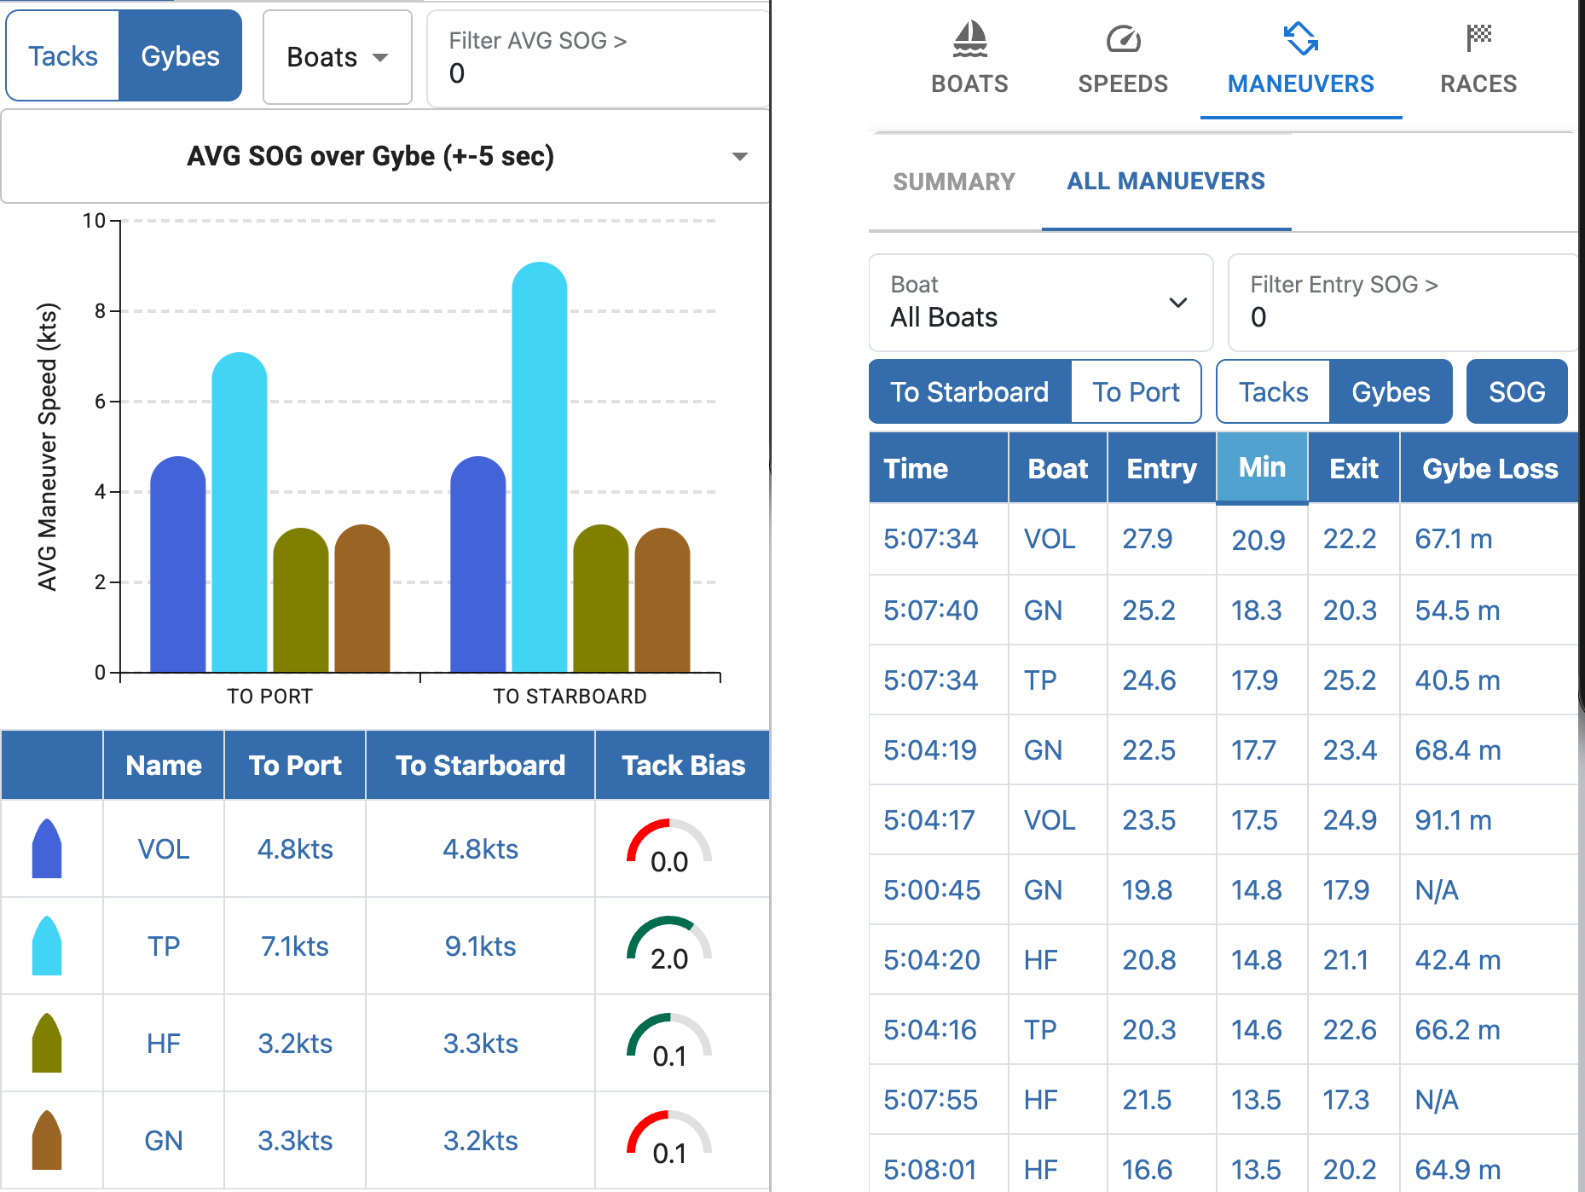
Task: Select Tacks toggle beside Gybes in maneuvers list
Action: click(x=1273, y=392)
